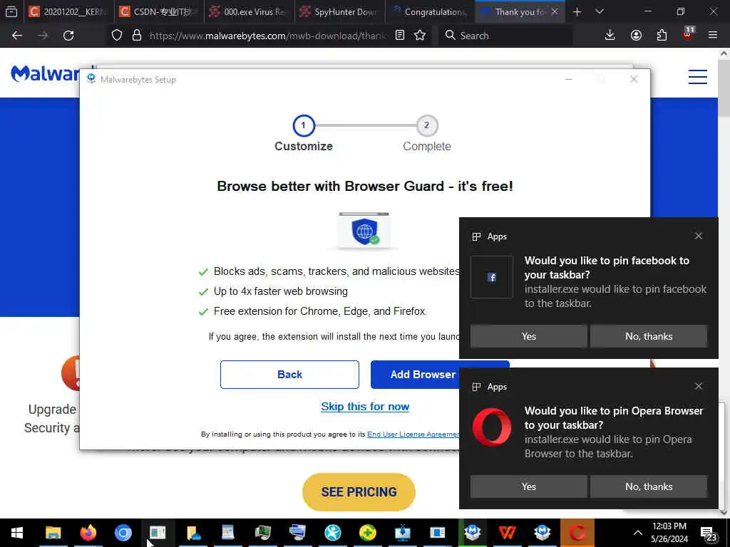Toggle reader view in the address bar
Screen dimensions: 730x547
400,36
